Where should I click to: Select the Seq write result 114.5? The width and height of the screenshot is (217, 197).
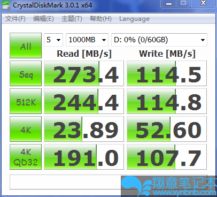(x=167, y=73)
